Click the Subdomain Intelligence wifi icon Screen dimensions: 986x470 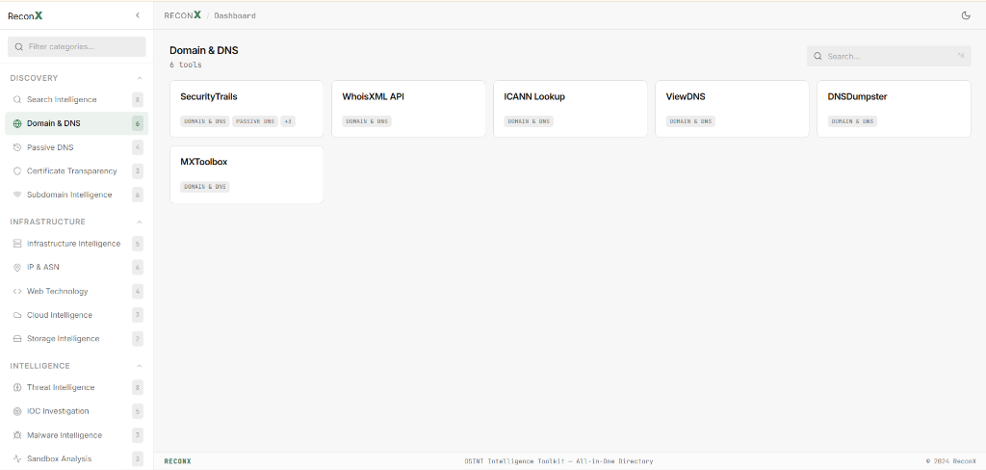pyautogui.click(x=17, y=196)
